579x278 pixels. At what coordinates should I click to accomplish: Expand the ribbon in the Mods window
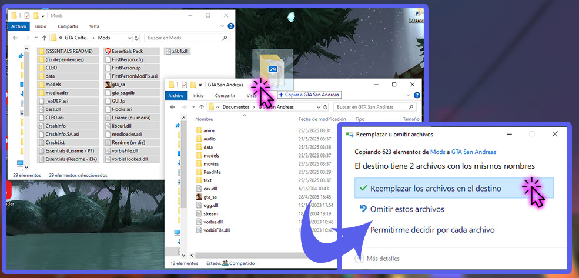tap(222, 26)
